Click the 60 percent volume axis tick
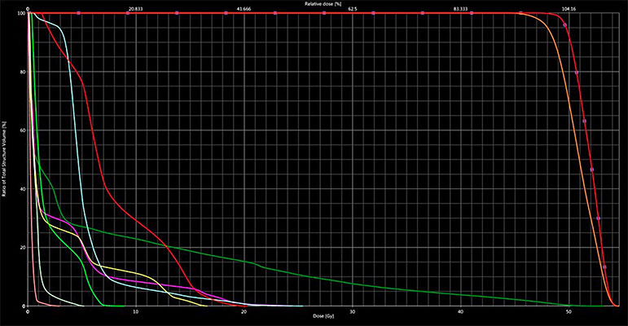This screenshot has width=628, height=326. [x=22, y=130]
